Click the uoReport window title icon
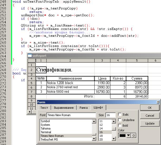Screen dimensions: 161x145 [30, 55]
